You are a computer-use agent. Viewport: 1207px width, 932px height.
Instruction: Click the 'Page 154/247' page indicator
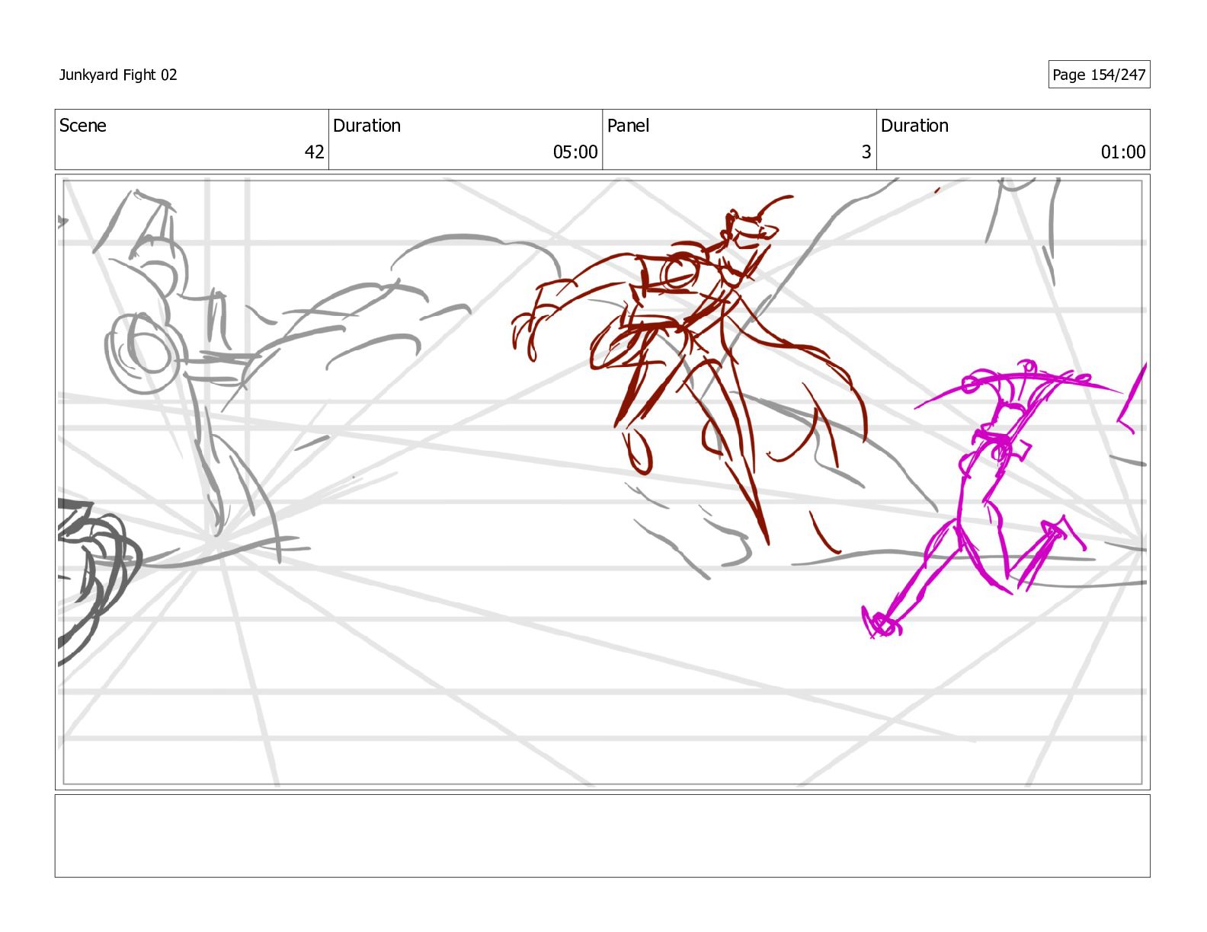(1099, 75)
